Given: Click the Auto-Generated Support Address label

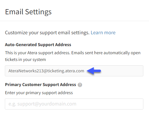Looking at the screenshot, I should pyautogui.click(x=38, y=45).
